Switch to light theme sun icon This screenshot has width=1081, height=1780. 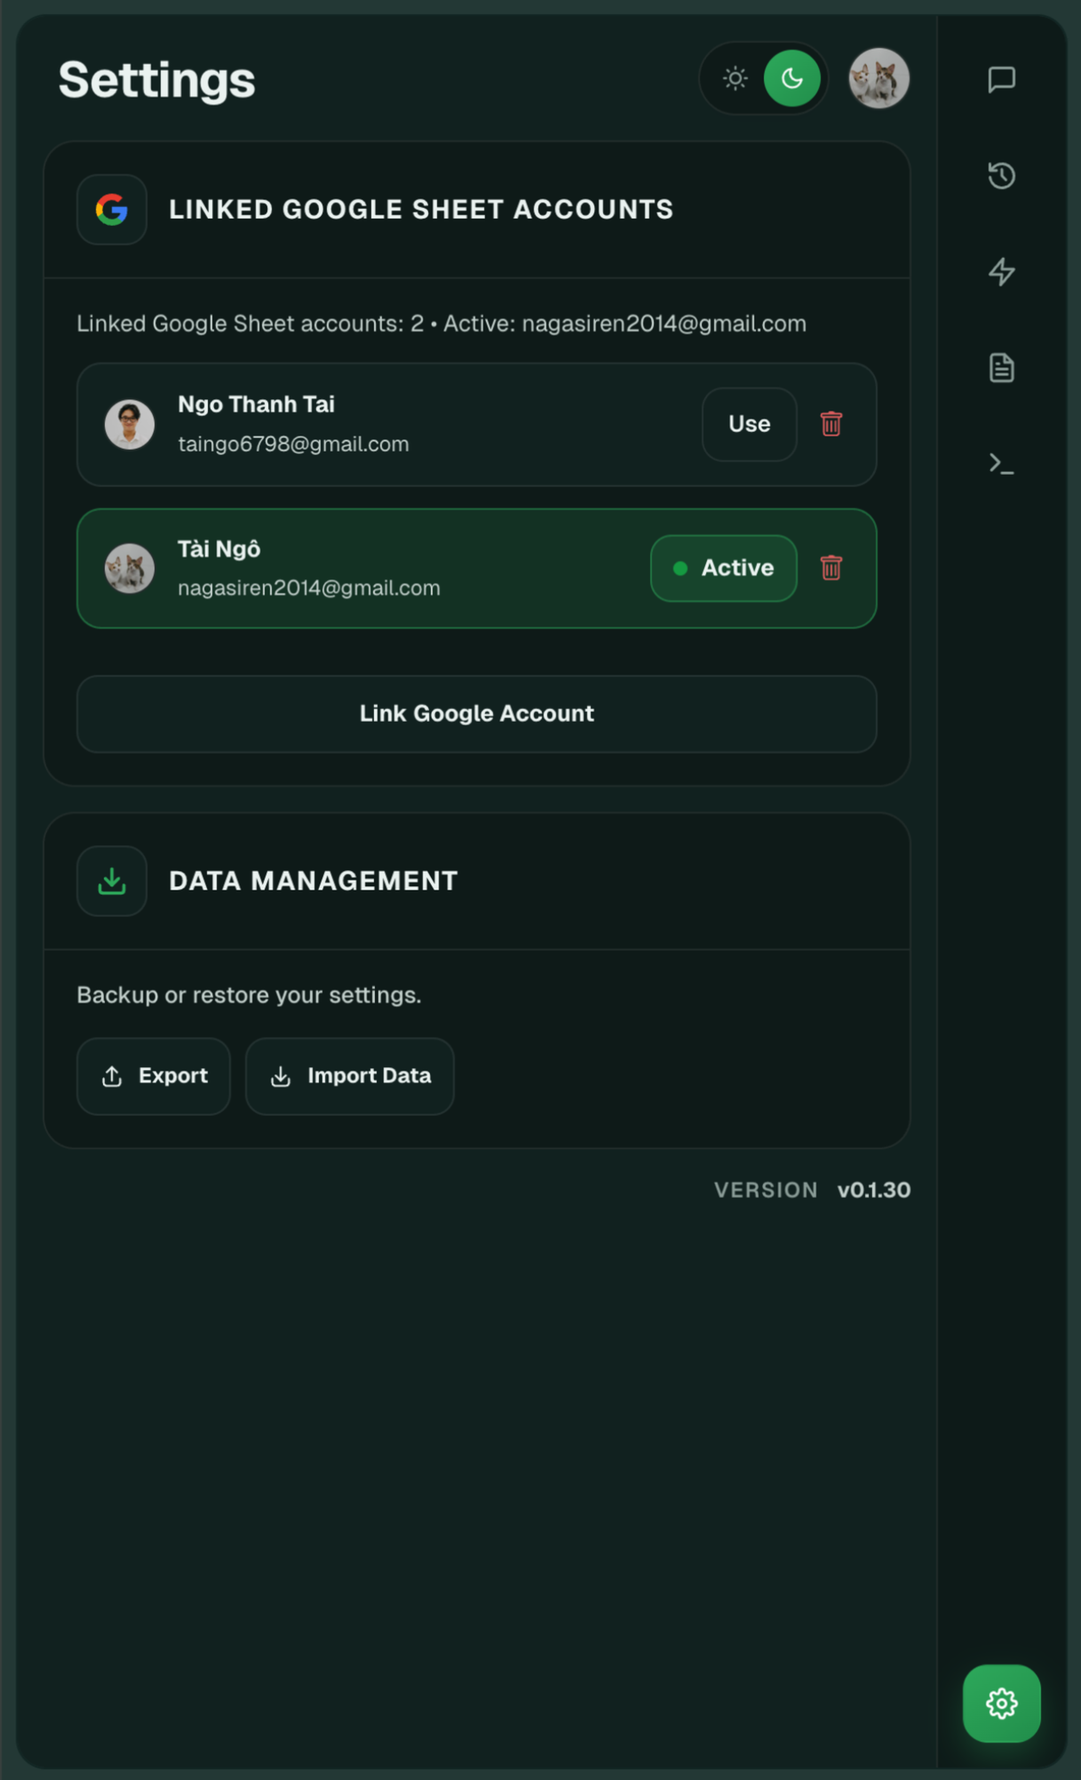tap(735, 78)
